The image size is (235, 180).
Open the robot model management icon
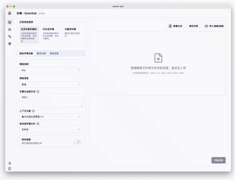(x=10, y=30)
